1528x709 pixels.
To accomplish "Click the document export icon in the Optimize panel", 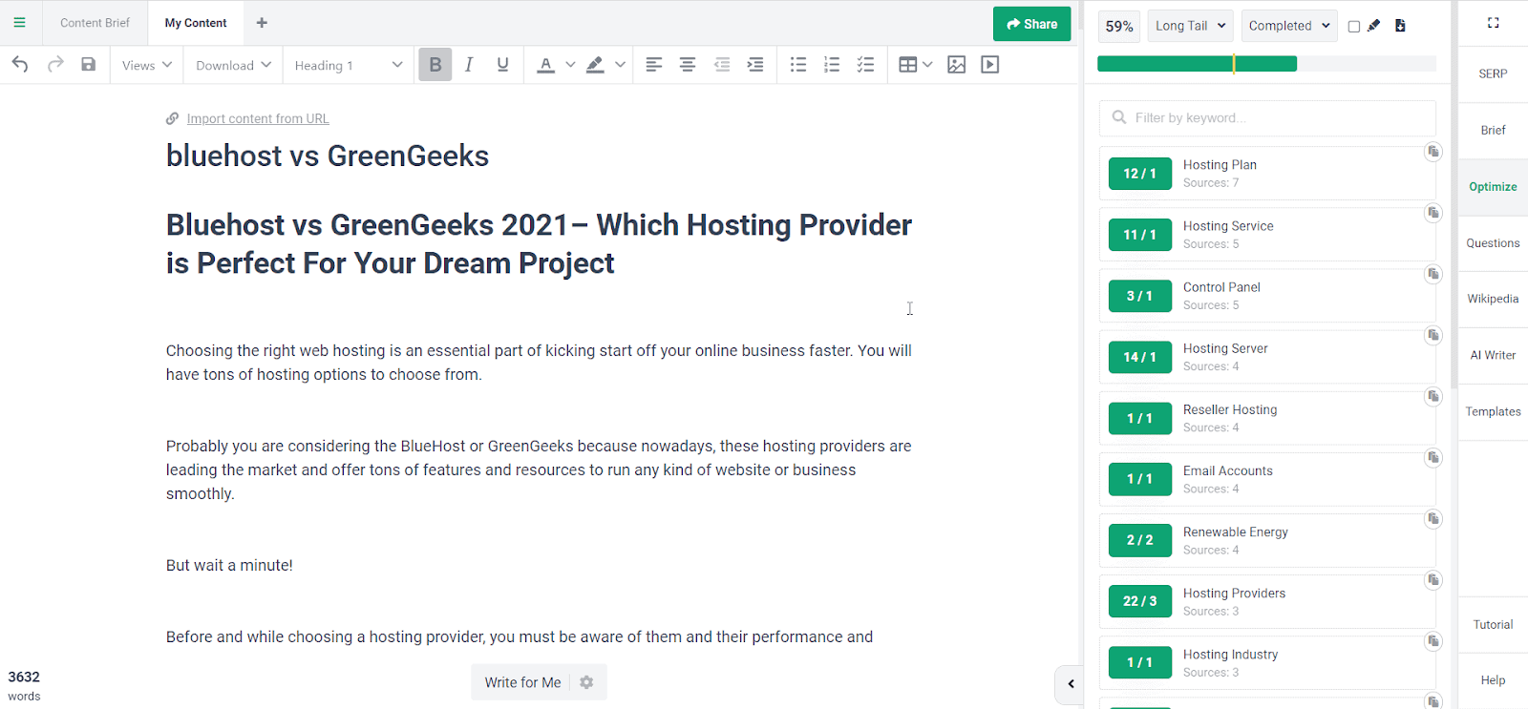I will click(x=1400, y=26).
